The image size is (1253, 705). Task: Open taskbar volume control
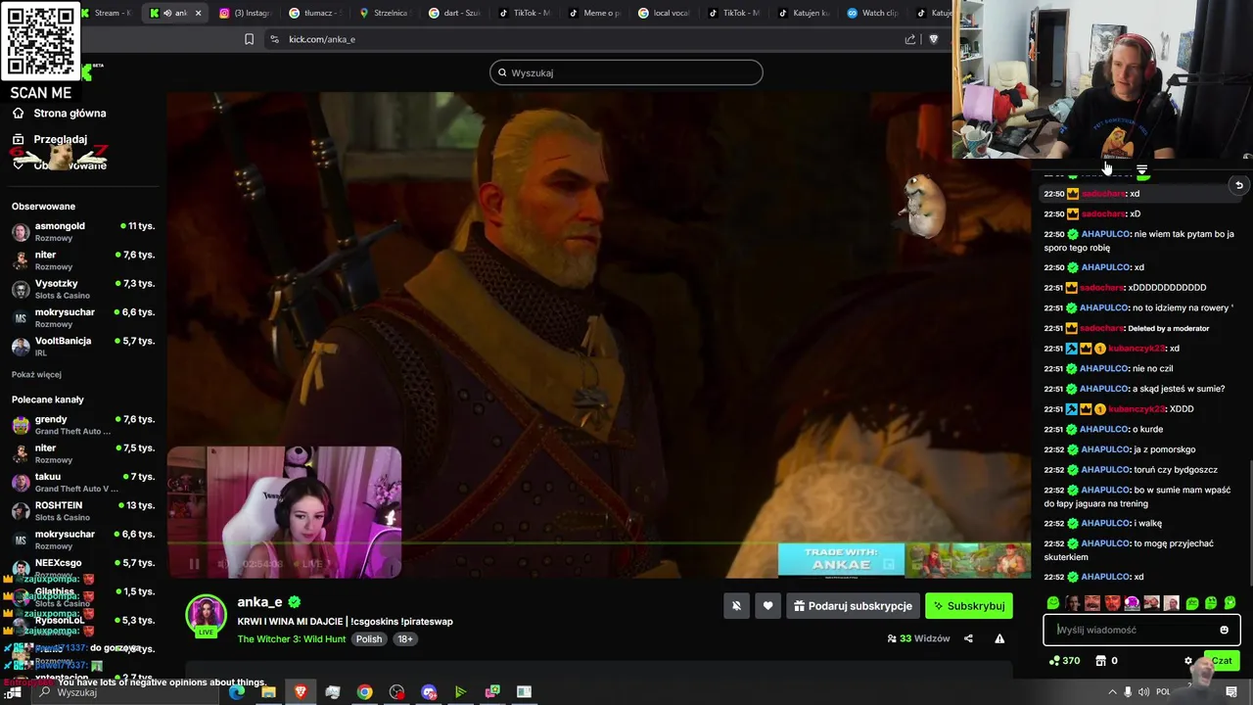[x=1144, y=692]
